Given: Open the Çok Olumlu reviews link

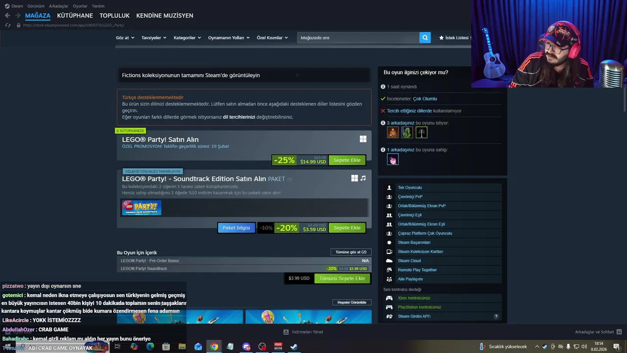Looking at the screenshot, I should tap(425, 99).
